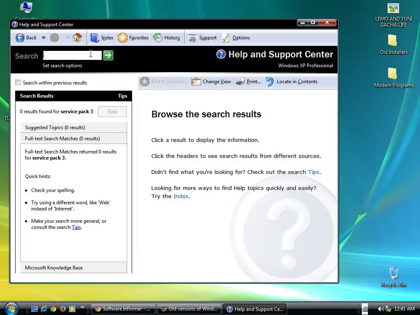Expand quick launch overflow chevron

coord(82,307)
